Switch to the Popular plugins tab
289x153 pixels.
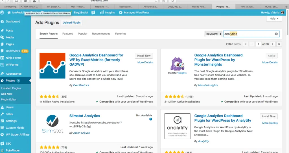point(83,33)
